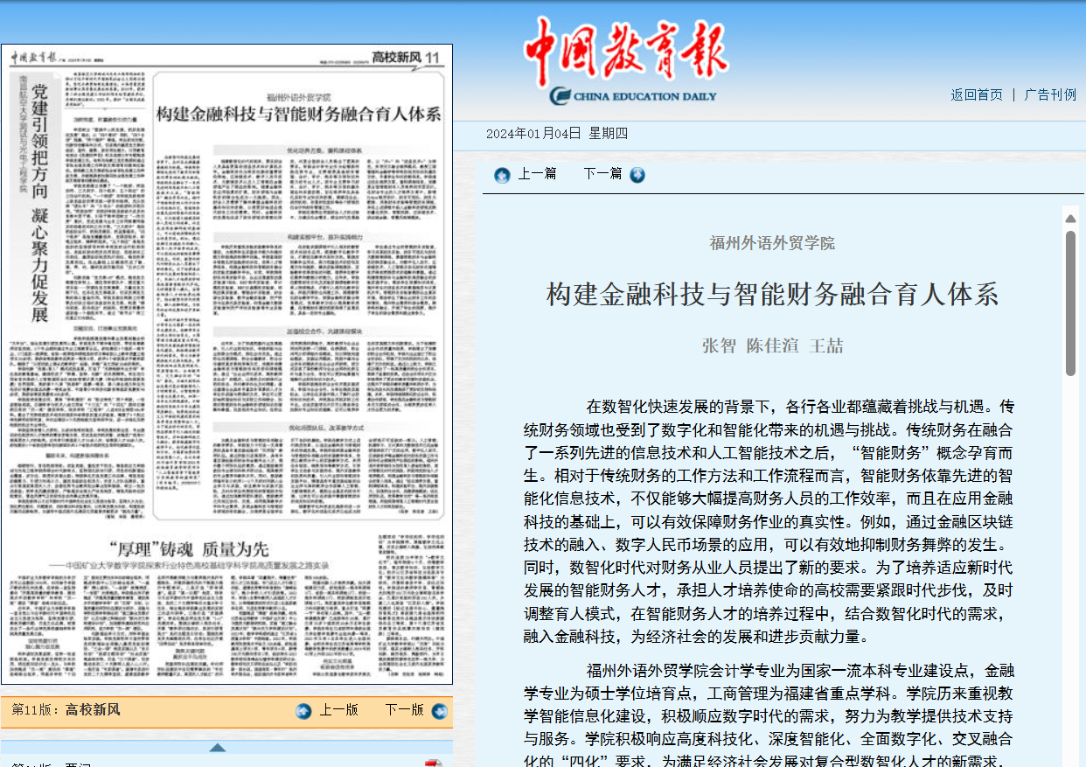Select the 下一篇 text link
The image size is (1086, 767).
click(602, 174)
